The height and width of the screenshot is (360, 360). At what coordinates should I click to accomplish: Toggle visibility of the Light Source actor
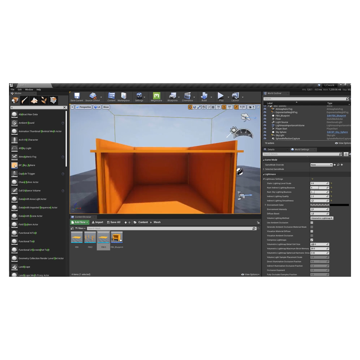tap(265, 122)
